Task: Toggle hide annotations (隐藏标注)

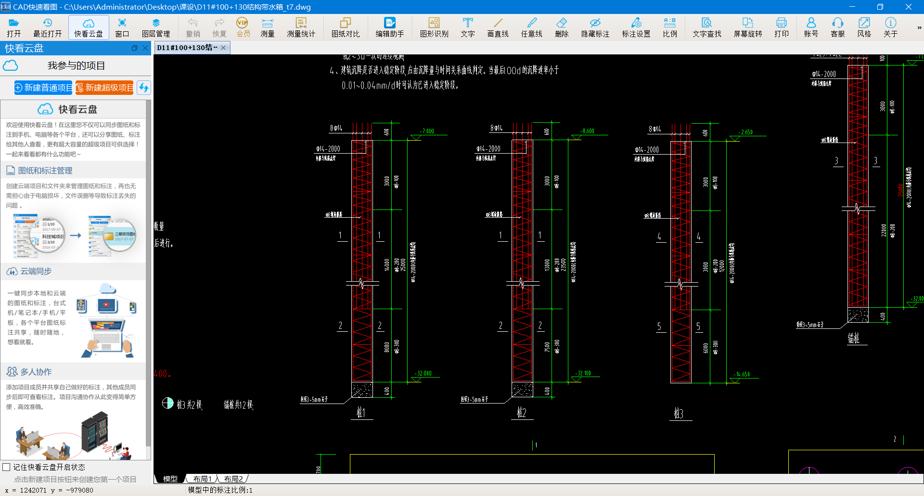Action: 595,27
